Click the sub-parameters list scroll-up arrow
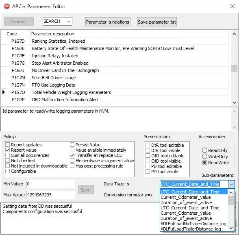The height and width of the screenshot is (235, 239). 231,193
